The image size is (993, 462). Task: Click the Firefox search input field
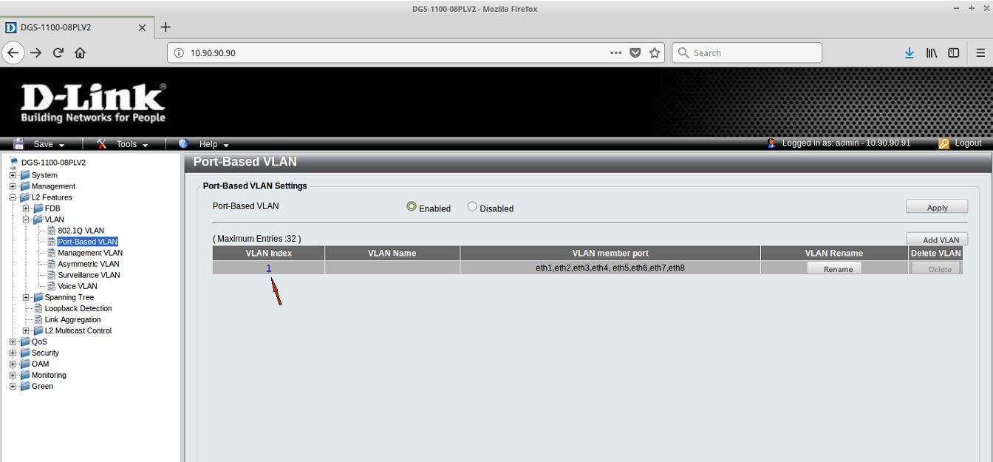point(747,52)
